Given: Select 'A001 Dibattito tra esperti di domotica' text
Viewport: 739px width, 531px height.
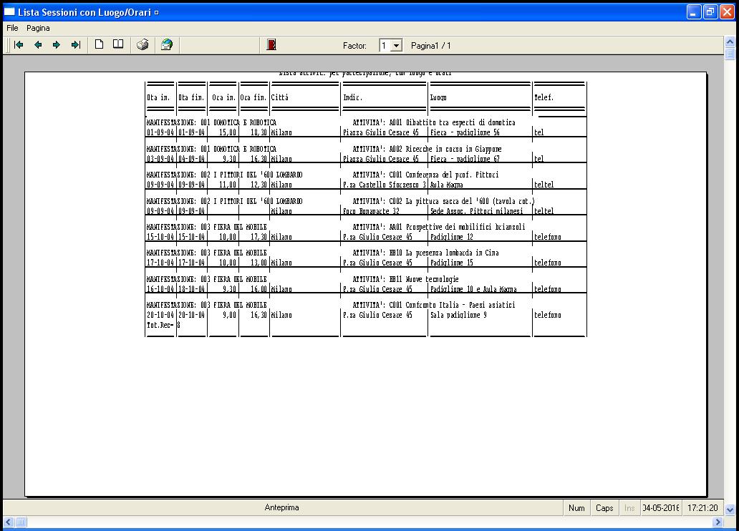Looking at the screenshot, I should (x=452, y=122).
